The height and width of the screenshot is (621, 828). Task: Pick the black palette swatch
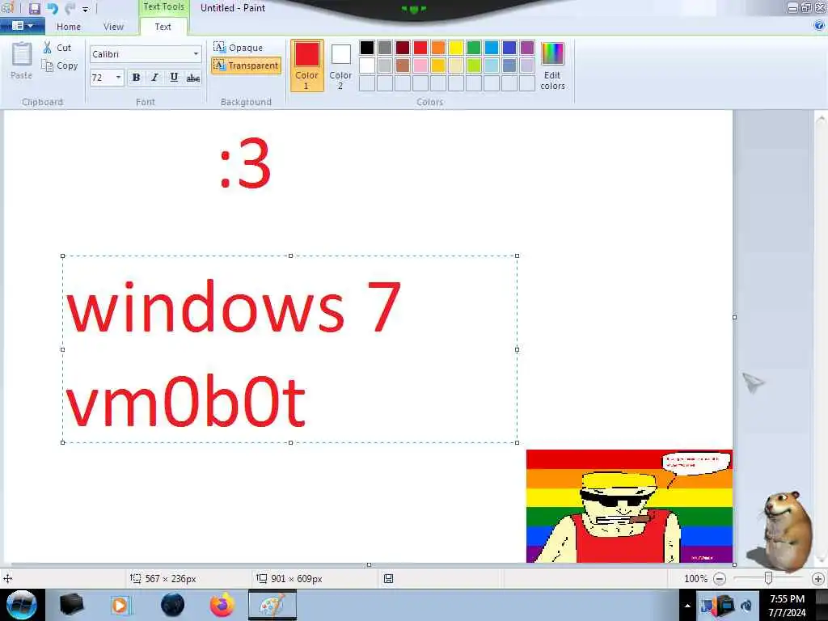(367, 48)
